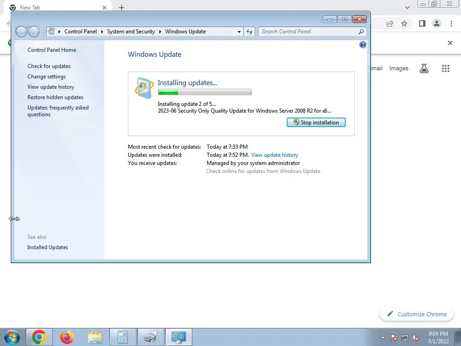Click muted volume speaker tray icon

point(416,337)
